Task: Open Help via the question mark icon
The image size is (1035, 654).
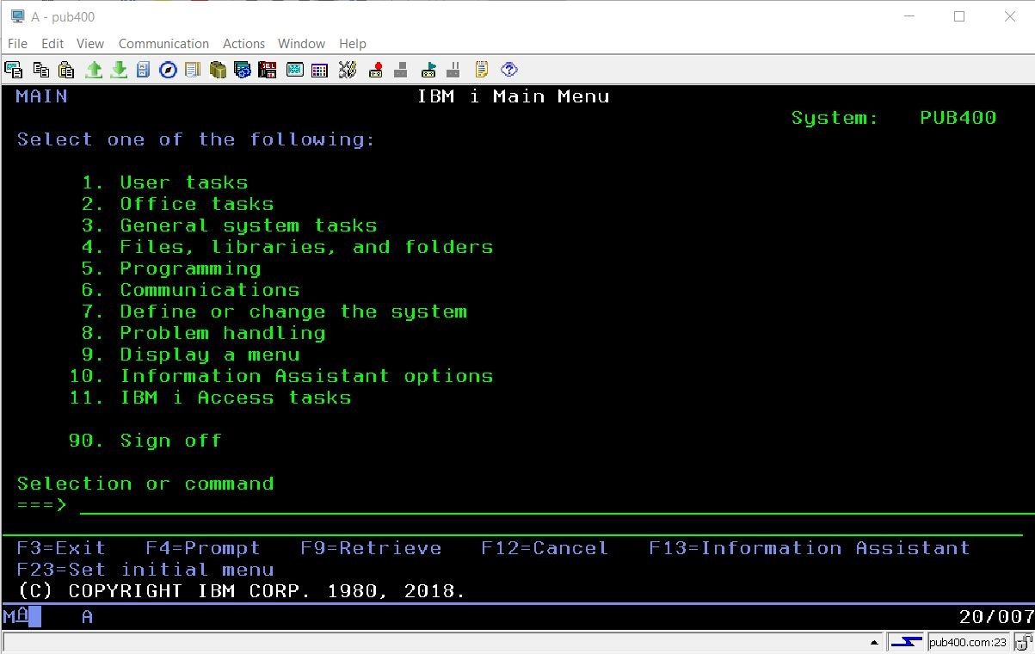Action: tap(508, 70)
